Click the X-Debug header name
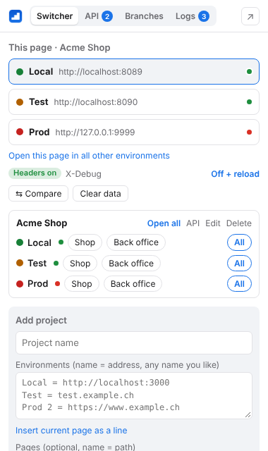The width and height of the screenshot is (268, 451). tap(83, 174)
